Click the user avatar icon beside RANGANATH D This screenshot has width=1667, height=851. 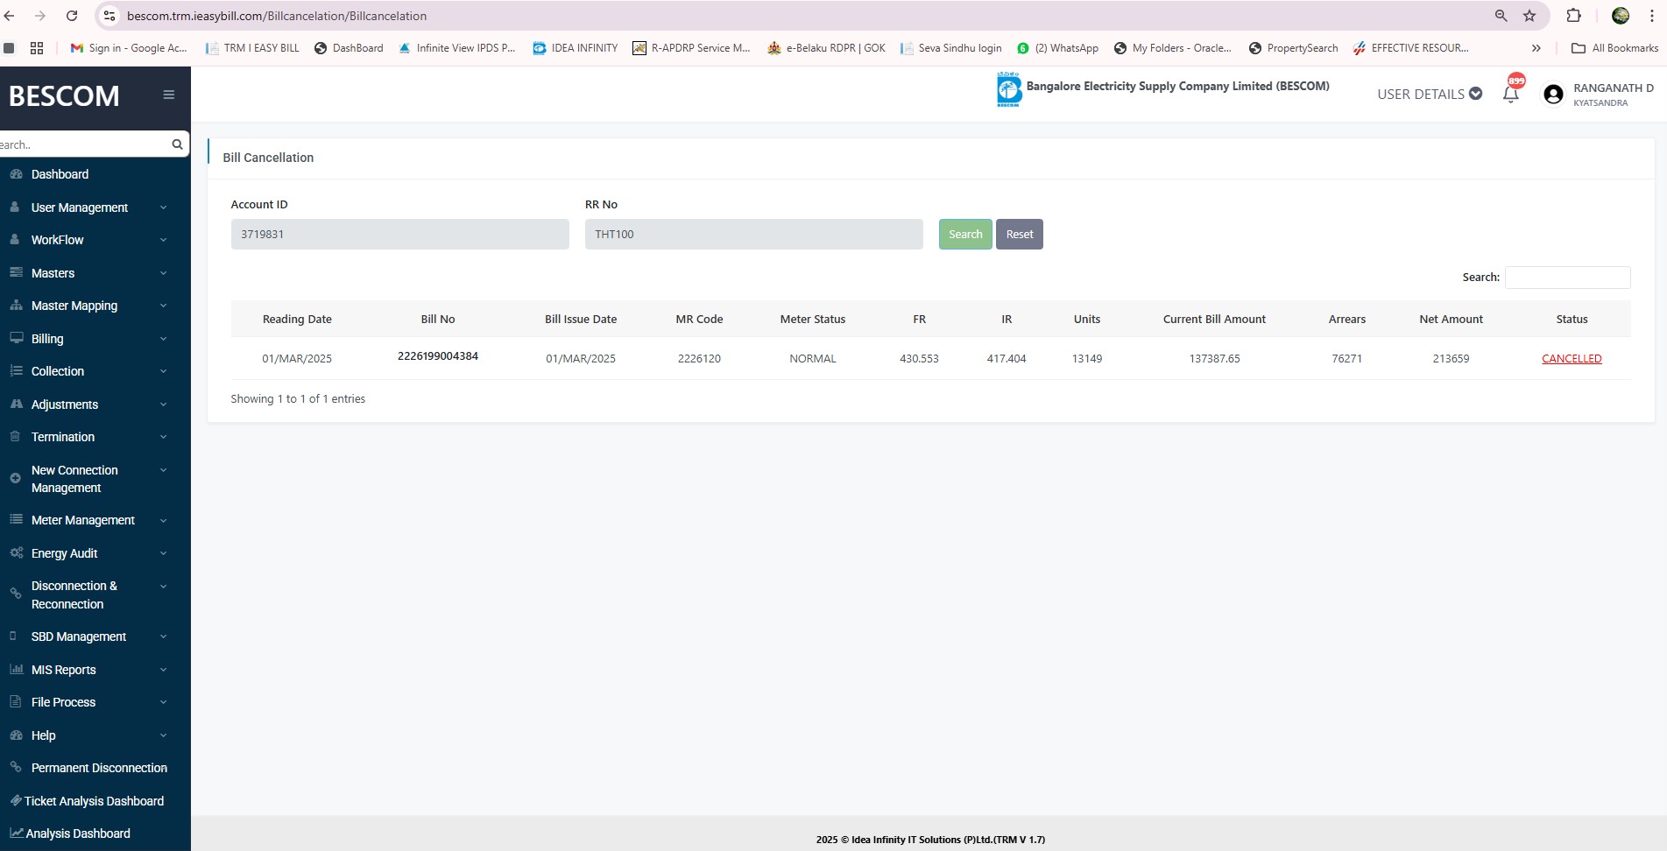click(x=1553, y=95)
